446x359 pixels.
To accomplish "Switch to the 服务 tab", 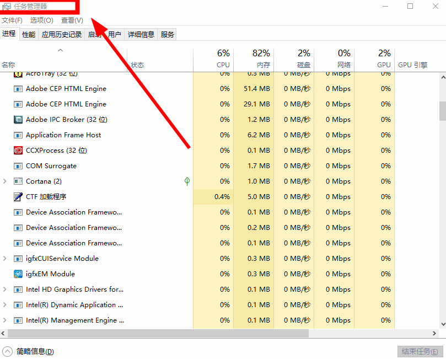I will pos(166,34).
